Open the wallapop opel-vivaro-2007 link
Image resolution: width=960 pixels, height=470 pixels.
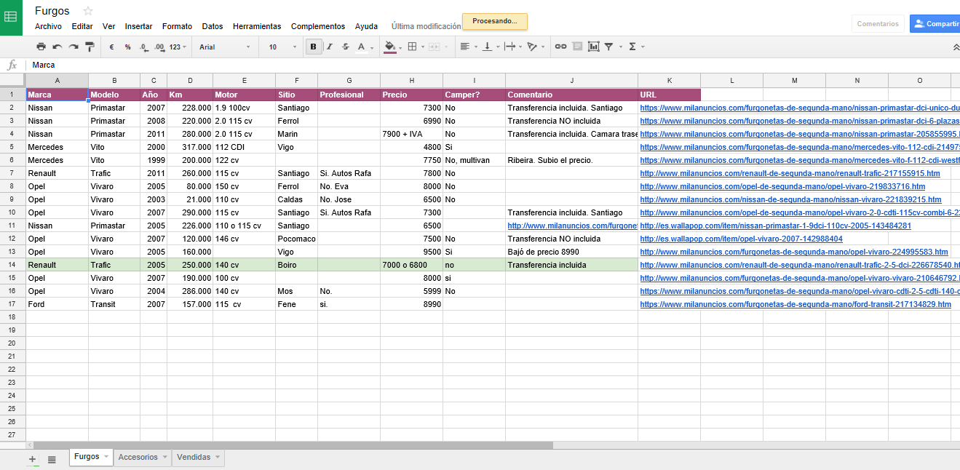[742, 239]
